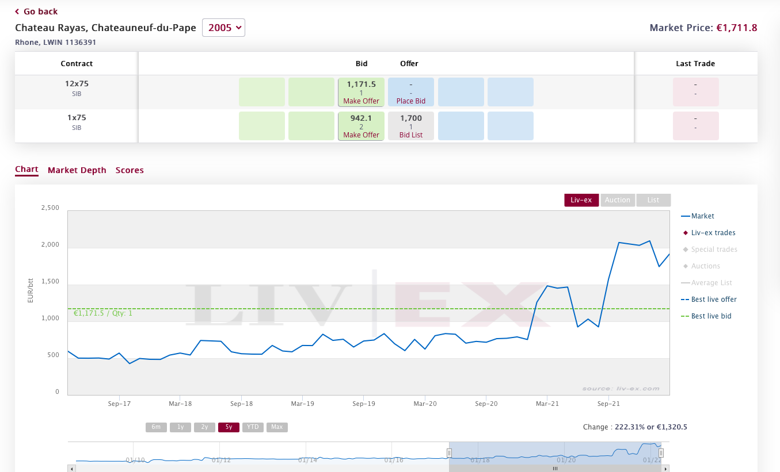Switch to the Chart tab
780x472 pixels.
pos(26,170)
